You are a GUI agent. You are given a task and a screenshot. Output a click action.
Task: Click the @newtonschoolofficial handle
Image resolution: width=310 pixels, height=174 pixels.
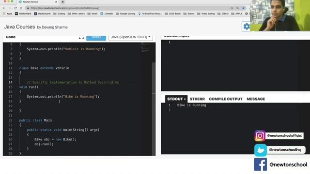284,135
